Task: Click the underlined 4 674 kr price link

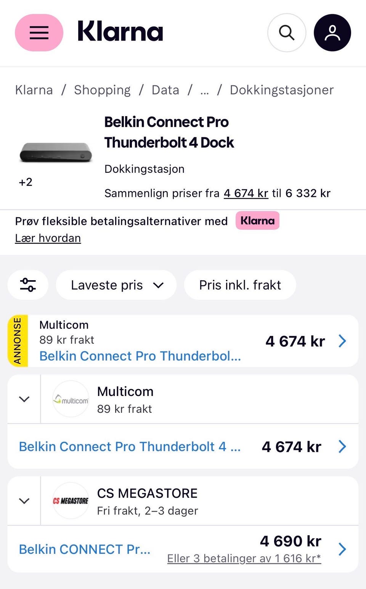Action: pyautogui.click(x=246, y=193)
